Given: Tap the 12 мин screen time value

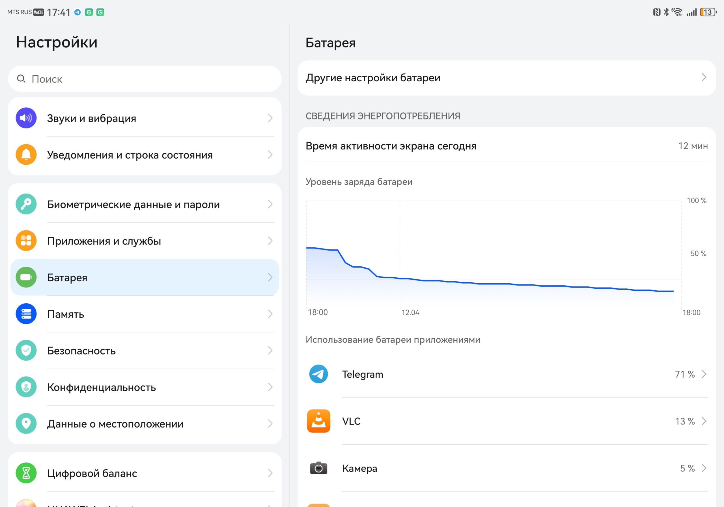Looking at the screenshot, I should point(693,146).
